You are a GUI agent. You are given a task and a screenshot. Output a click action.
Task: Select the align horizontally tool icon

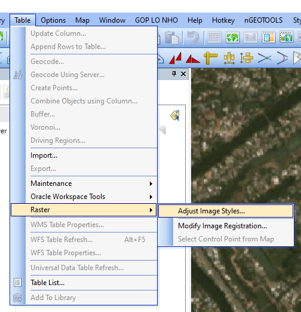[x=229, y=58]
